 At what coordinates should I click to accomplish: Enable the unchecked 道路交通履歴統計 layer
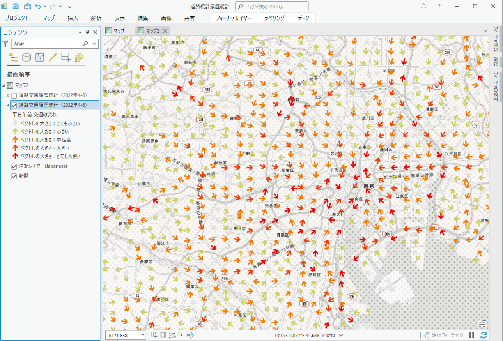(14, 95)
